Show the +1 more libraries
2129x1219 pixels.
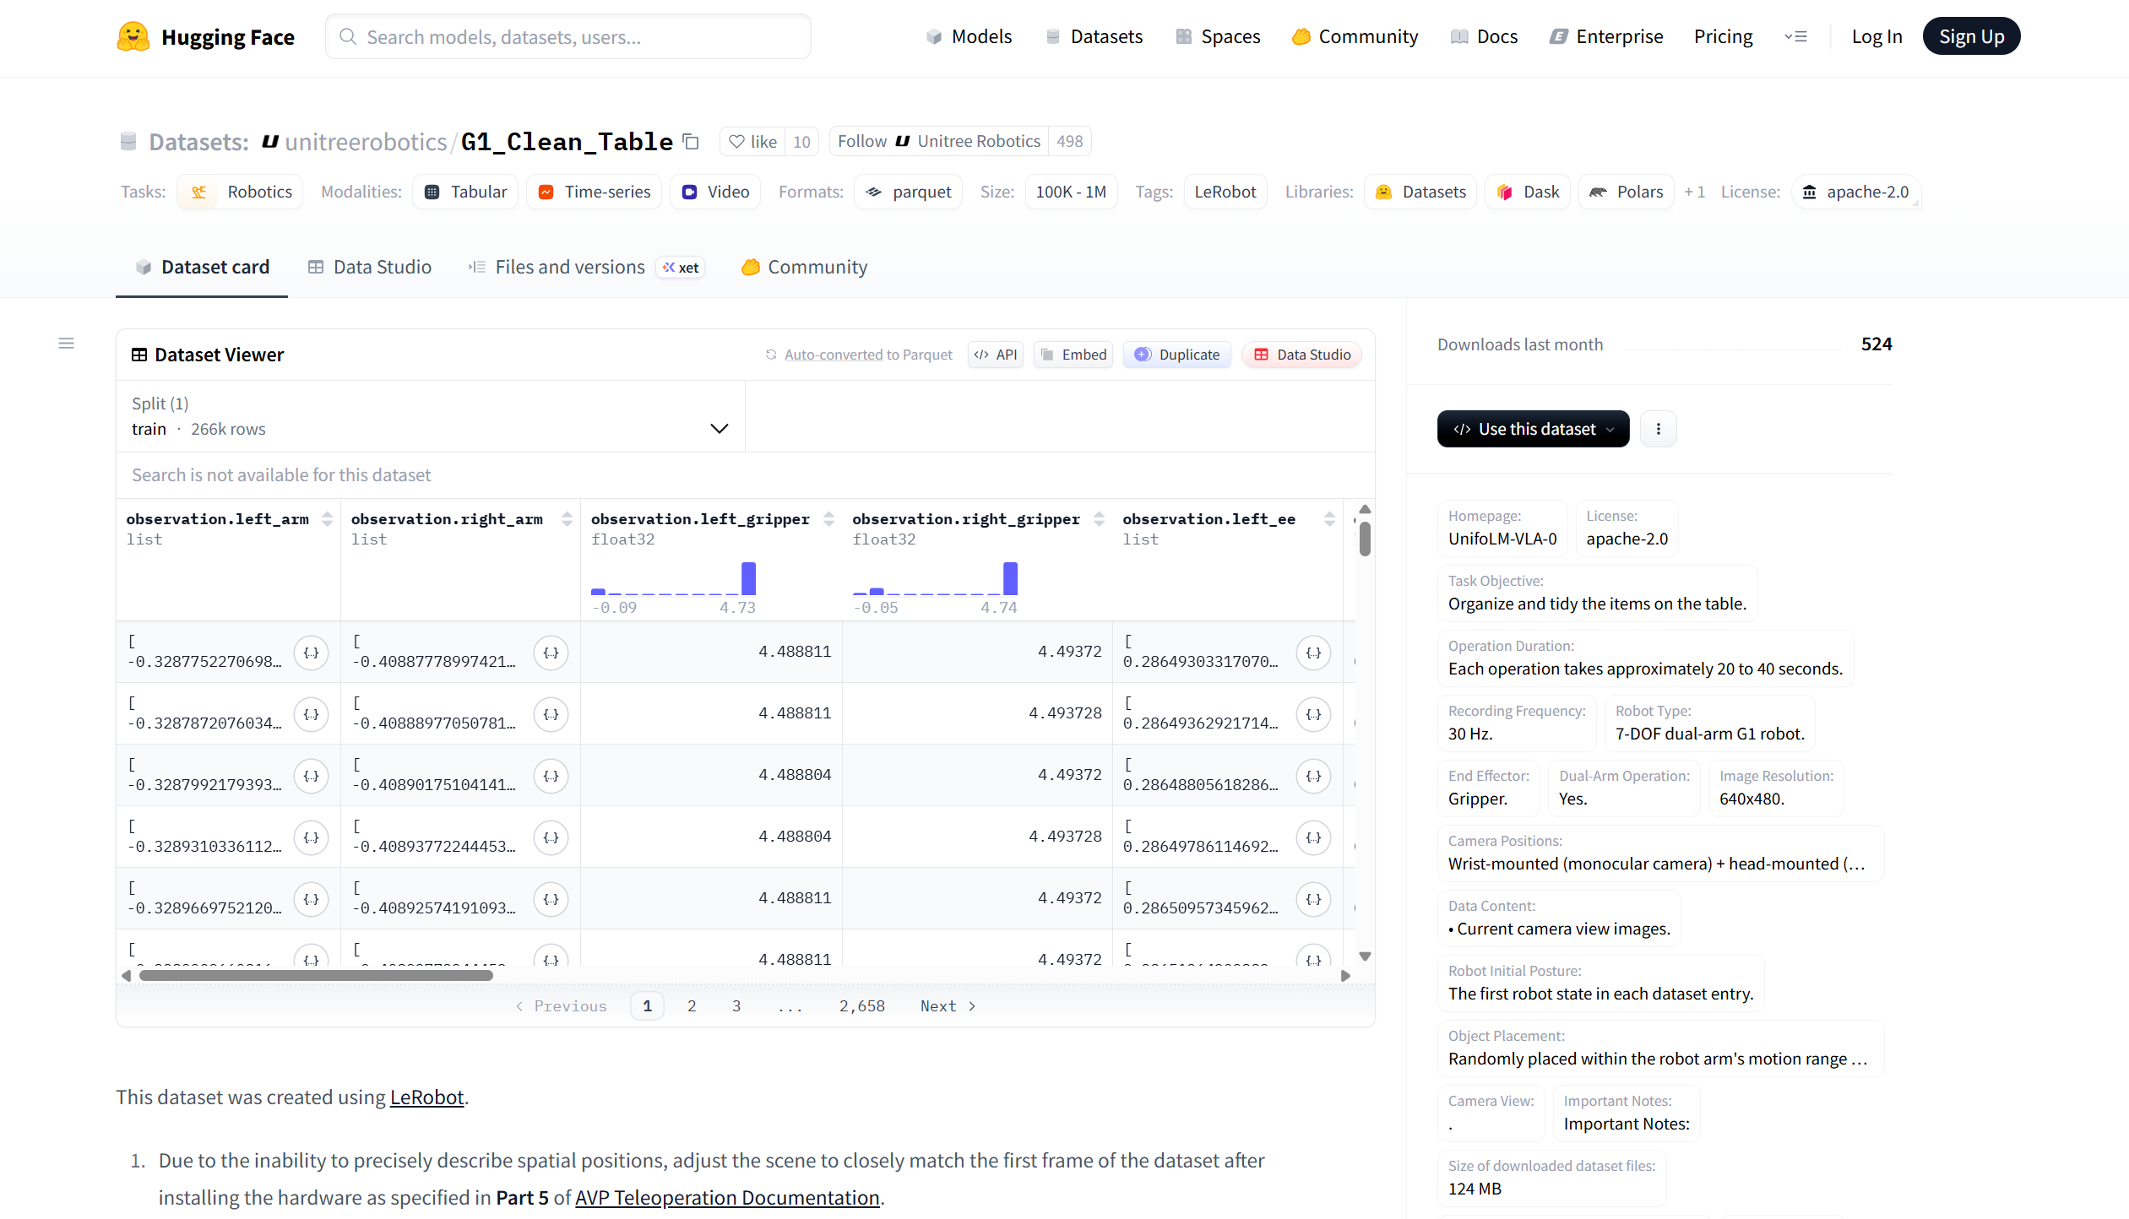(1694, 192)
